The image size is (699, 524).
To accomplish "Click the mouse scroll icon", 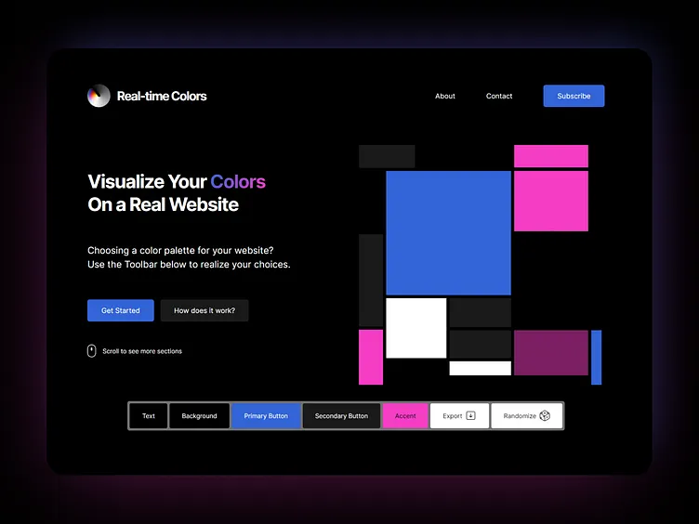I will [x=91, y=351].
